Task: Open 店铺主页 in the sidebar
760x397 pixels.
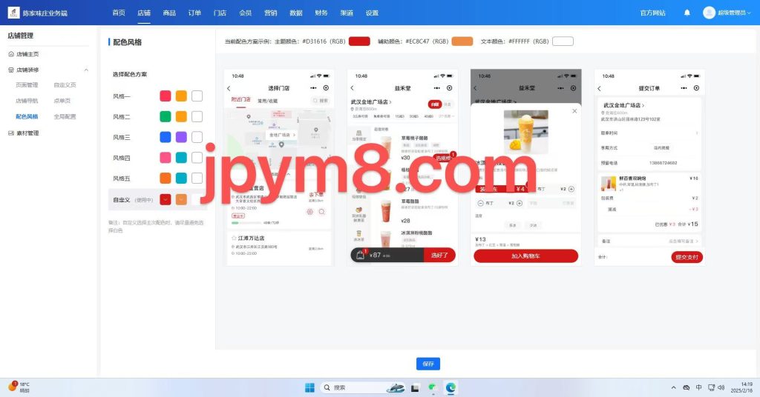Action: coord(27,54)
